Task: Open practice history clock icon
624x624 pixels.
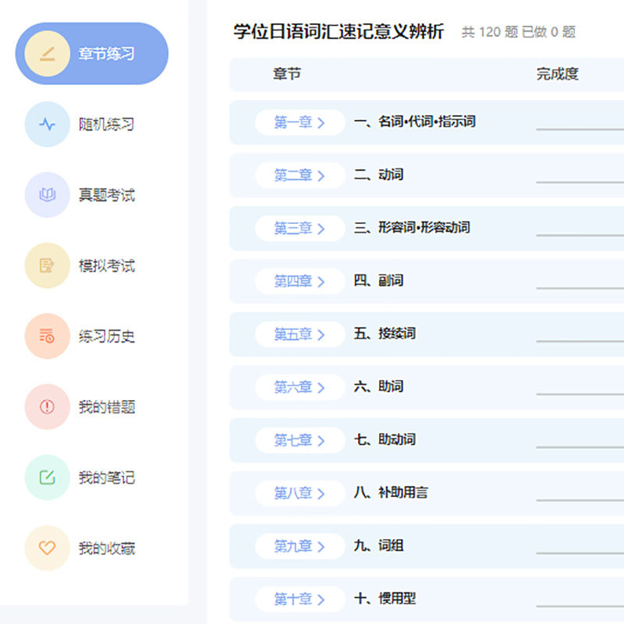Action: click(x=48, y=336)
